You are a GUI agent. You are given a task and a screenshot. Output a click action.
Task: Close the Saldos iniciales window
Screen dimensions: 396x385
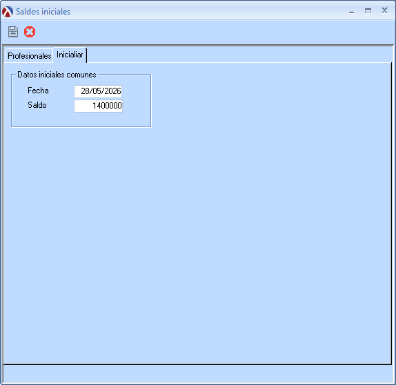pyautogui.click(x=384, y=10)
